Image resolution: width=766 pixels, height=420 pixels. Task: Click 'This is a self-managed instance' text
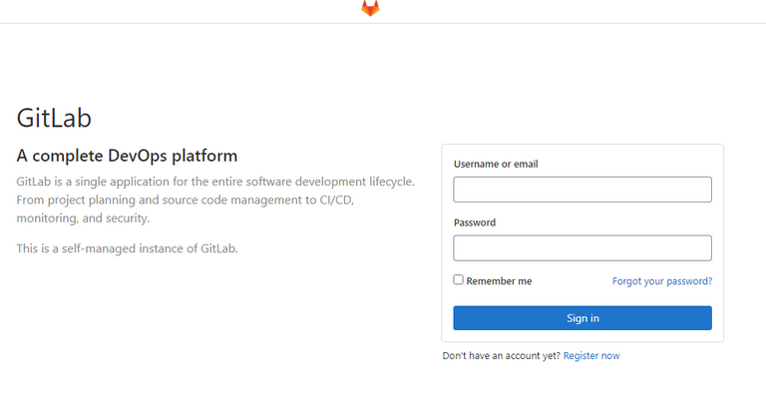[x=127, y=248]
